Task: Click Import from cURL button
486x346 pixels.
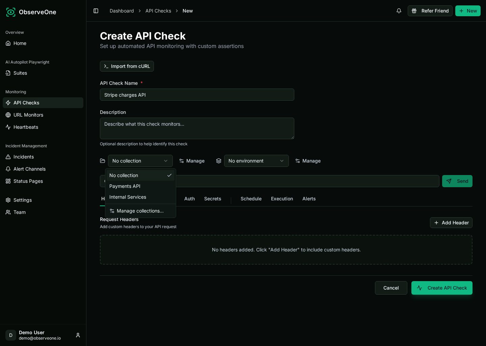Action: pyautogui.click(x=127, y=66)
